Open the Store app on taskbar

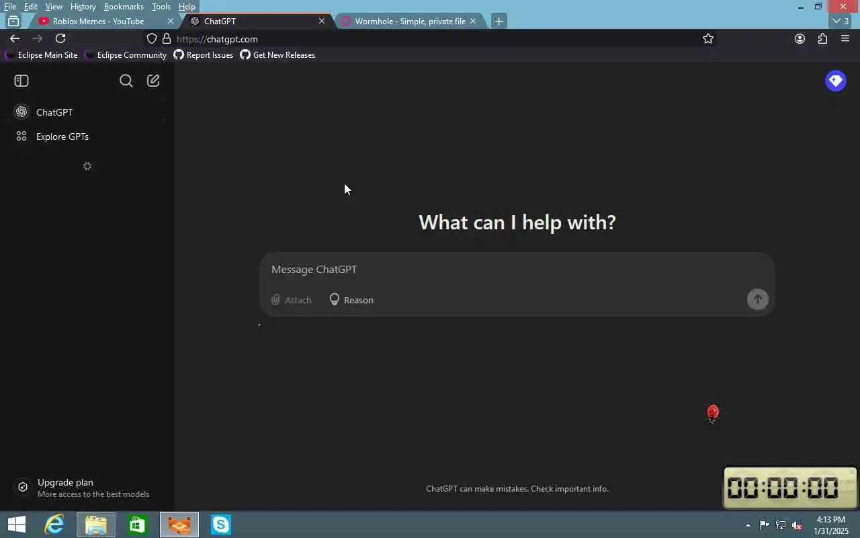click(137, 525)
